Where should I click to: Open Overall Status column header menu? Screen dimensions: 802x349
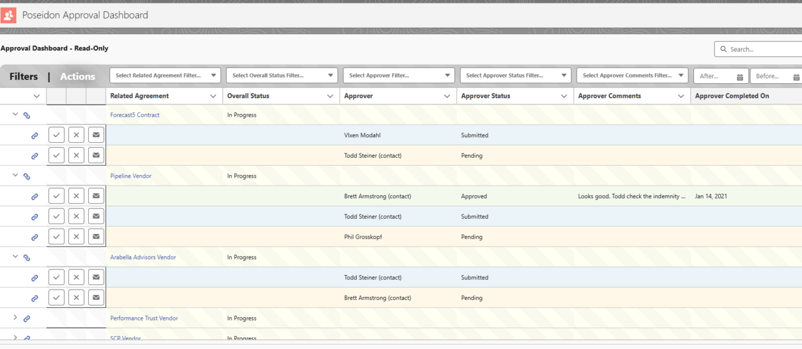point(330,96)
